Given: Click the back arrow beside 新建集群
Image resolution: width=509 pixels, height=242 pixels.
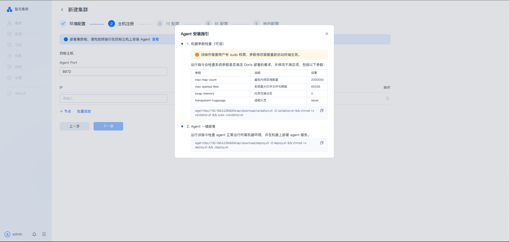Looking at the screenshot, I should pyautogui.click(x=62, y=10).
